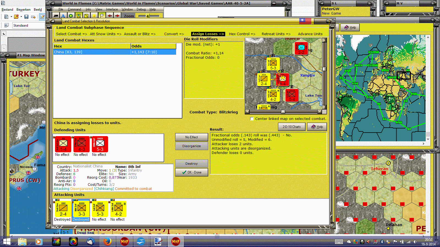This screenshot has width=440, height=247.
Task: Toggle Center linked map on selected combat
Action: tap(252, 119)
